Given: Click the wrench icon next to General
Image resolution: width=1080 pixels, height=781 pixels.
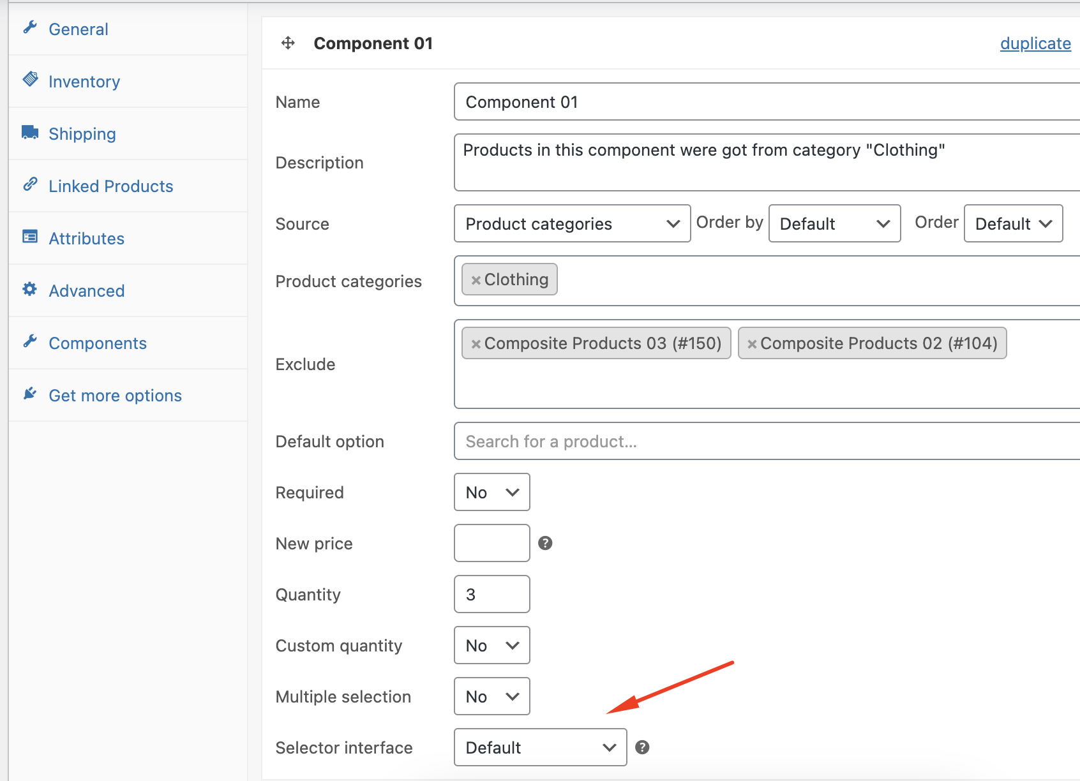Looking at the screenshot, I should coord(30,27).
